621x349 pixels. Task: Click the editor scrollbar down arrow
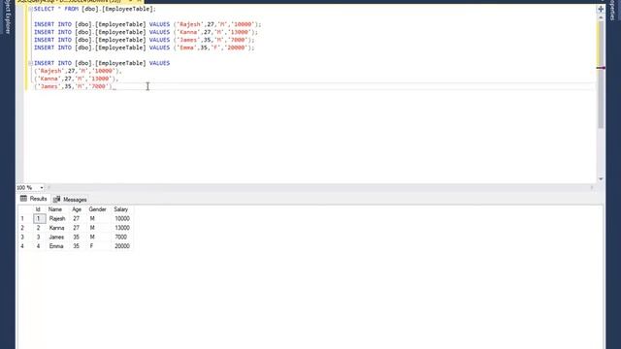coord(601,179)
